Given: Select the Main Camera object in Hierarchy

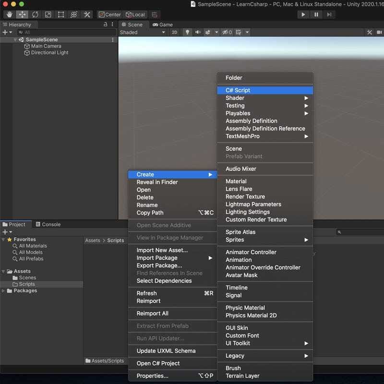Looking at the screenshot, I should [46, 46].
